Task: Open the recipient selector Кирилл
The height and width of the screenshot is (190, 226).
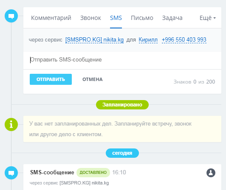Action: point(148,39)
